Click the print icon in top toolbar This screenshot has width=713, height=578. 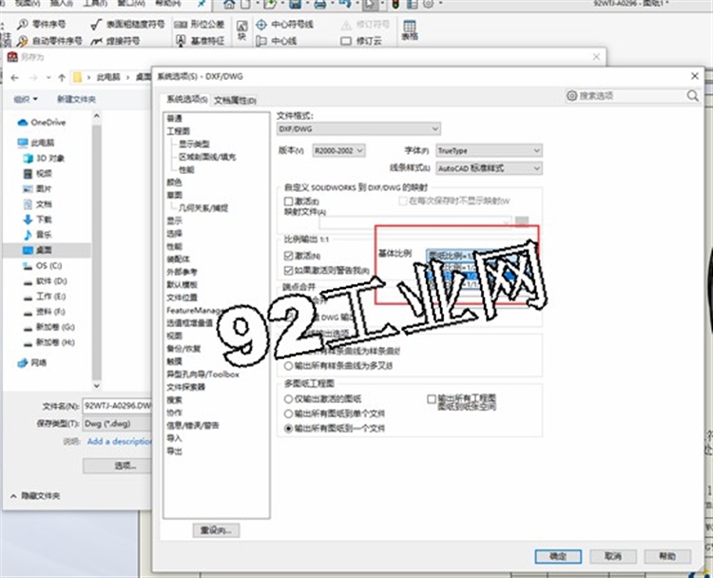click(x=320, y=4)
